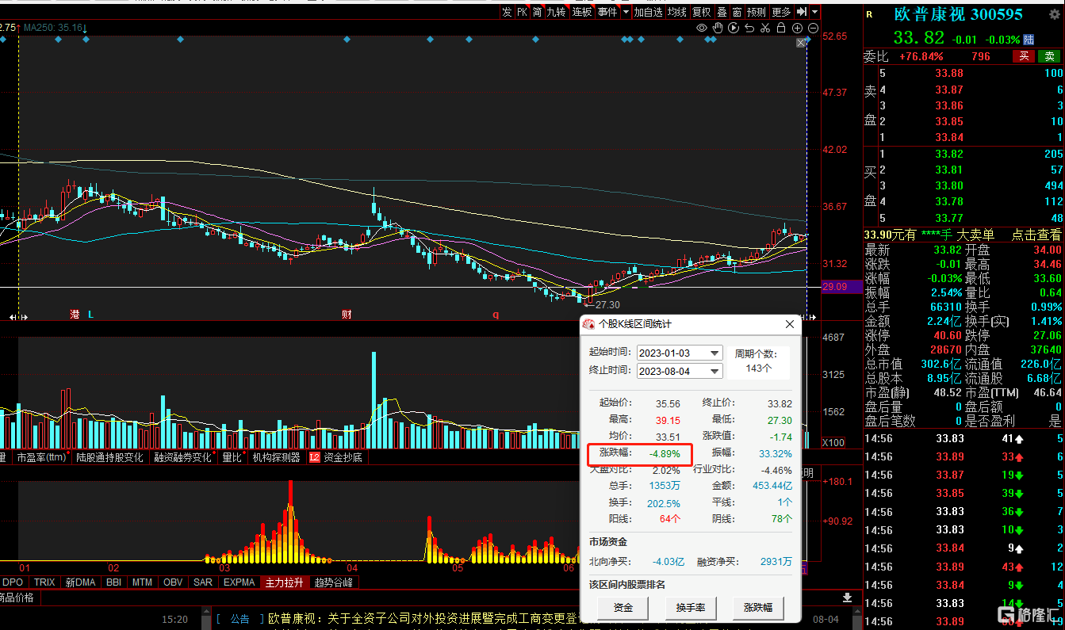Click the 大卖单 label

point(975,235)
